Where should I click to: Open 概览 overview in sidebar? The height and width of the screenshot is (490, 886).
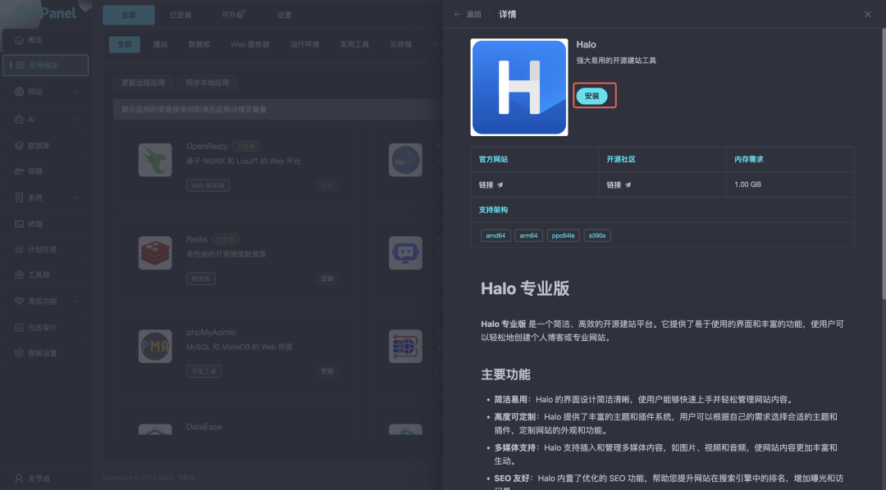pos(45,40)
